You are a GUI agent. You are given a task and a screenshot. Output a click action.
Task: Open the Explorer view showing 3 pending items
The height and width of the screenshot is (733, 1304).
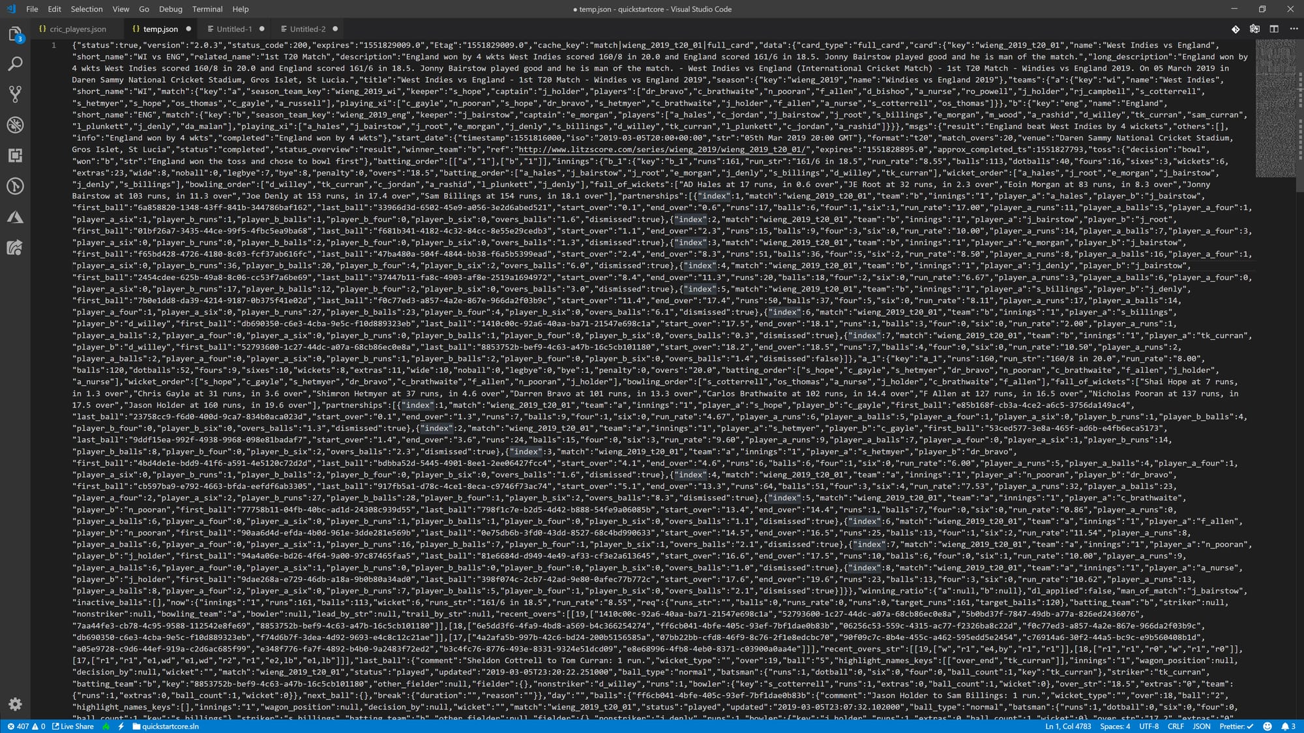coord(15,34)
